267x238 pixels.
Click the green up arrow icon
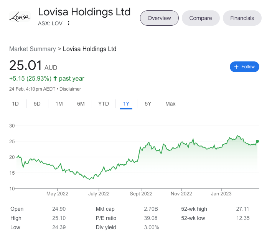[x=55, y=78]
